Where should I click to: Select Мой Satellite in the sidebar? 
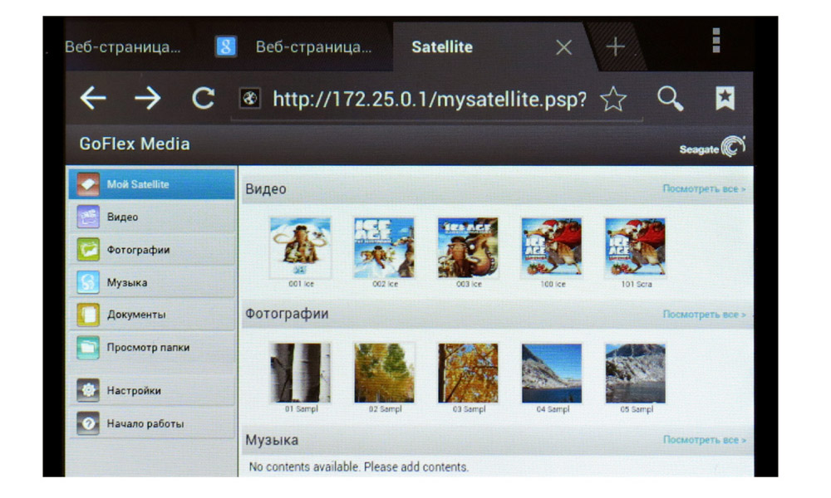151,184
